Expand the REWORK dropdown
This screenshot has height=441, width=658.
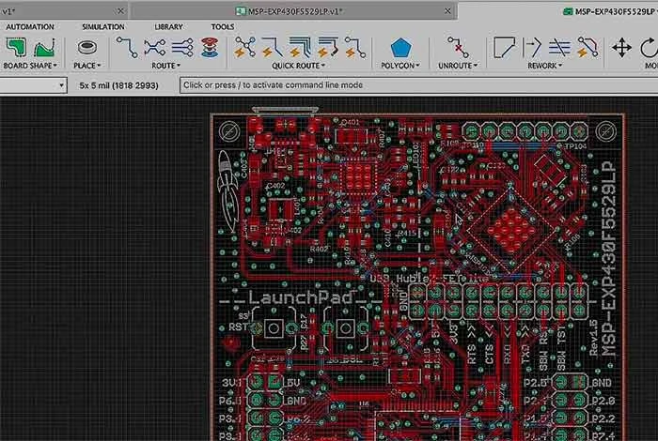point(544,66)
